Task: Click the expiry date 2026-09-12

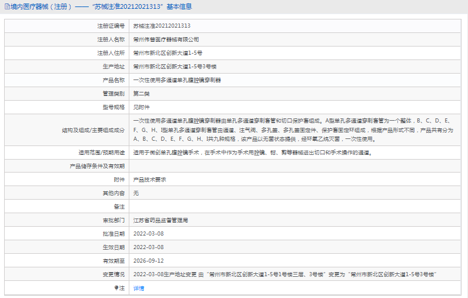Action: coord(148,261)
